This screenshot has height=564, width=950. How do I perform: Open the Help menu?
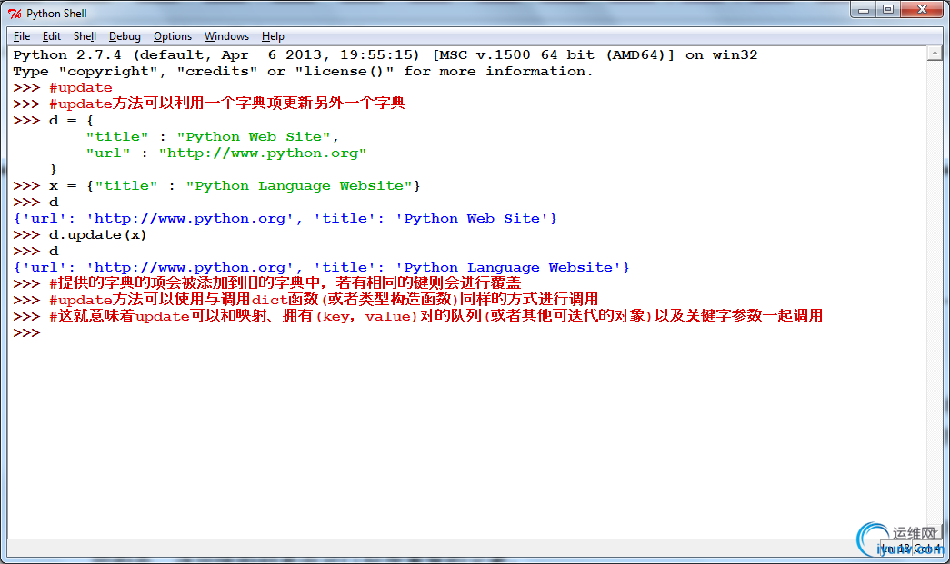tap(273, 36)
